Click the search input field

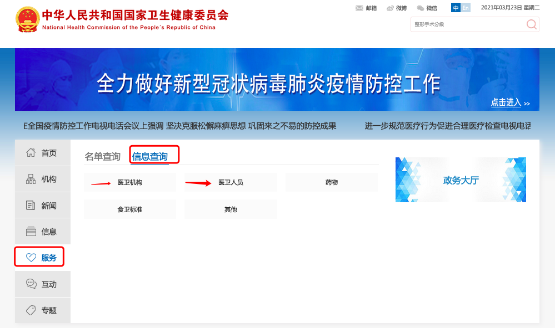(x=467, y=24)
